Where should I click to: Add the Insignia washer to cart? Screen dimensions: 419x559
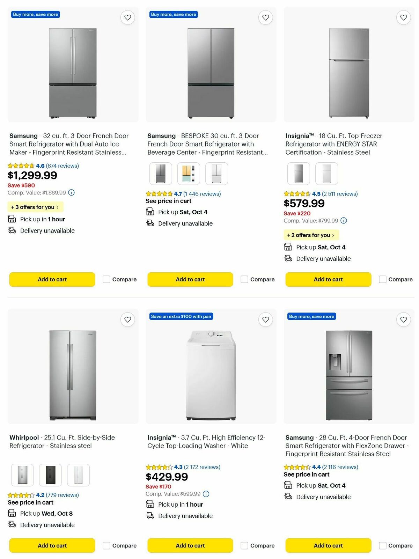point(190,545)
